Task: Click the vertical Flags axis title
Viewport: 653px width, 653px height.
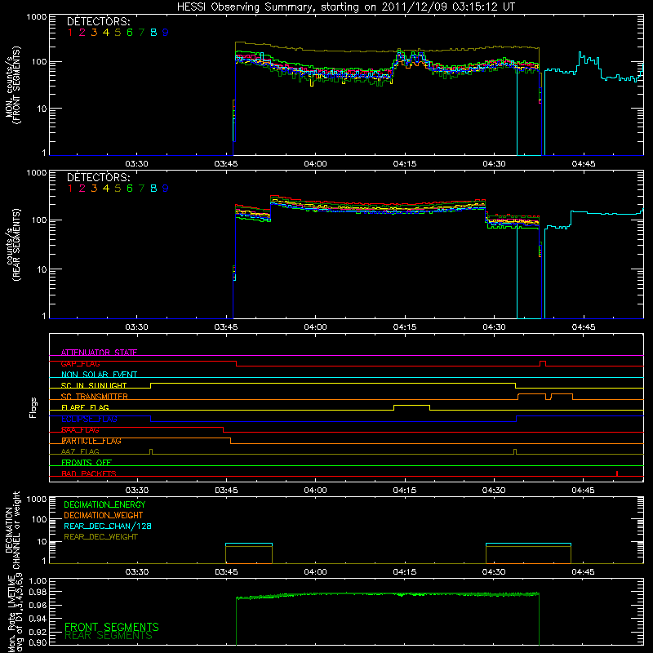Action: 33,407
